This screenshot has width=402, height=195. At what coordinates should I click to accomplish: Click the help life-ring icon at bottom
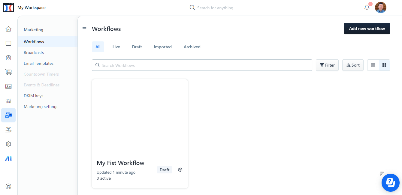tap(8, 186)
